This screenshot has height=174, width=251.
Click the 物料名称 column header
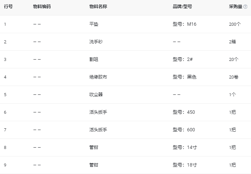(x=98, y=7)
